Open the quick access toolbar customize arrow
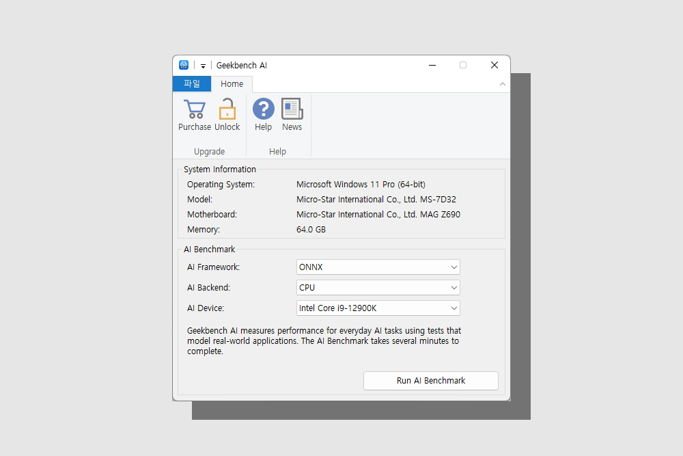The height and width of the screenshot is (456, 683). 203,66
